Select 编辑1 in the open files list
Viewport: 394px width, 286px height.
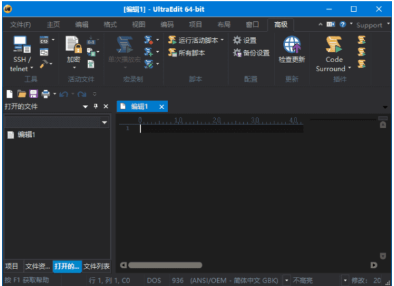[x=27, y=135]
